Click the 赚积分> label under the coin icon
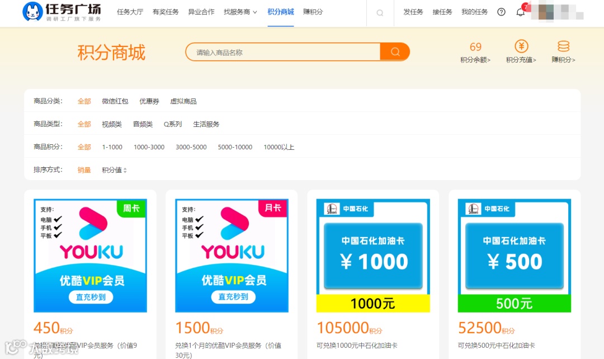This screenshot has height=359, width=604. click(563, 60)
